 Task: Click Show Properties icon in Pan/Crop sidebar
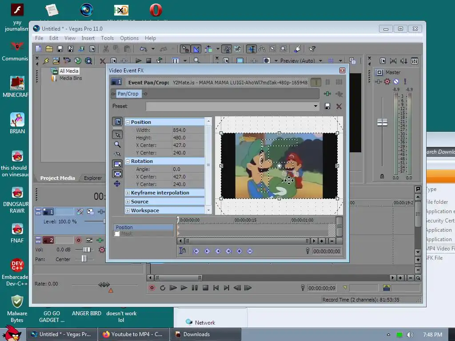(117, 122)
